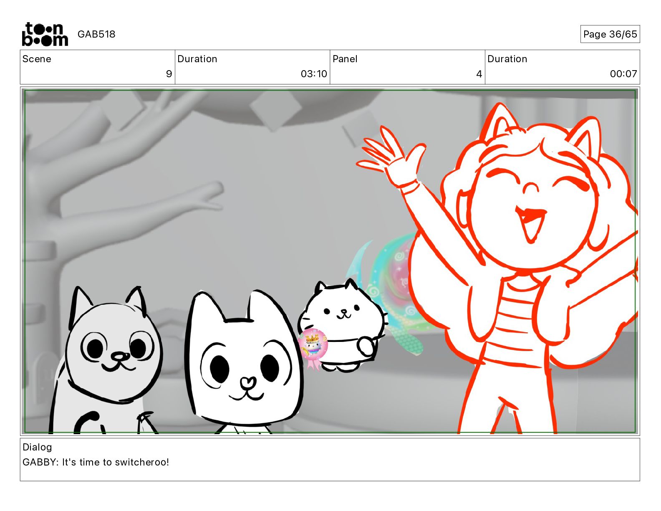Click the Dialog heading
Screen dimensions: 661x511
(37, 447)
